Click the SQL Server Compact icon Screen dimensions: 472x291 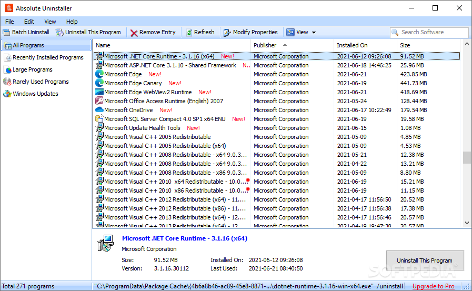pyautogui.click(x=99, y=118)
